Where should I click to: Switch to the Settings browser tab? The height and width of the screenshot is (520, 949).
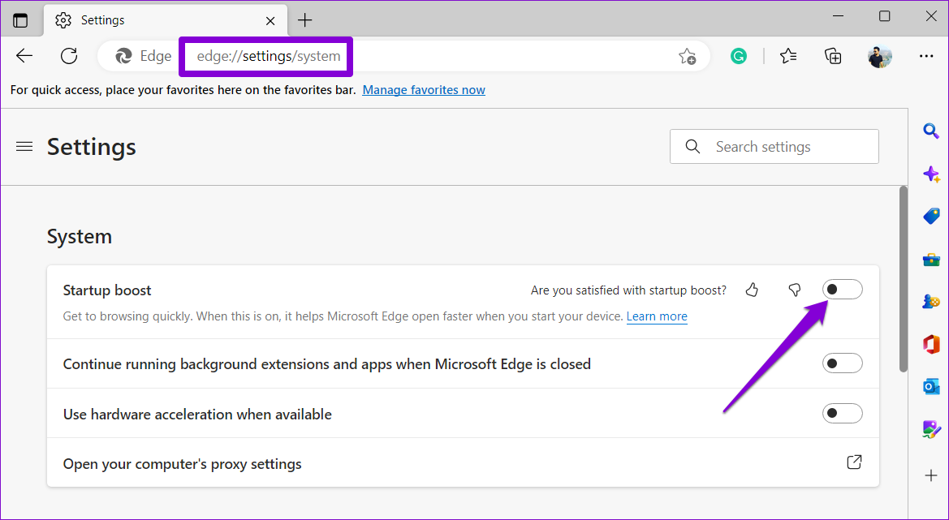point(146,19)
